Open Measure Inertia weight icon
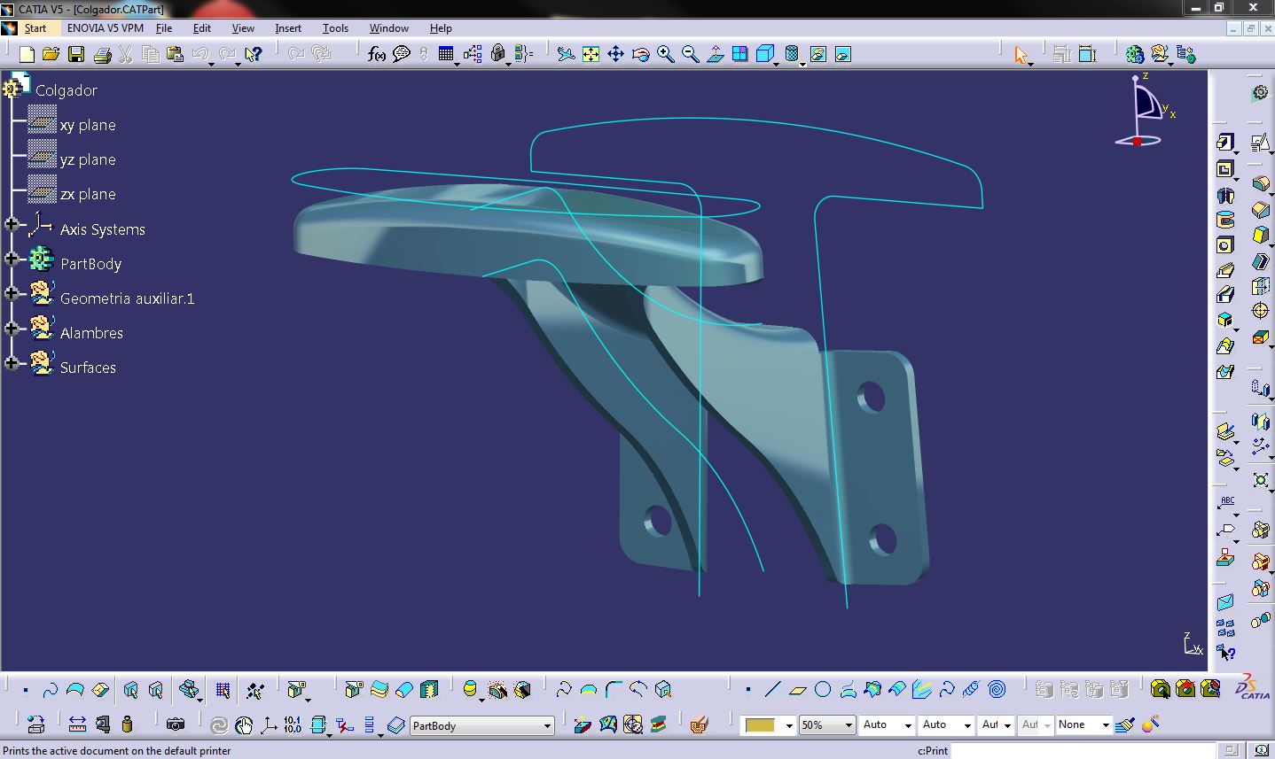 [x=127, y=724]
